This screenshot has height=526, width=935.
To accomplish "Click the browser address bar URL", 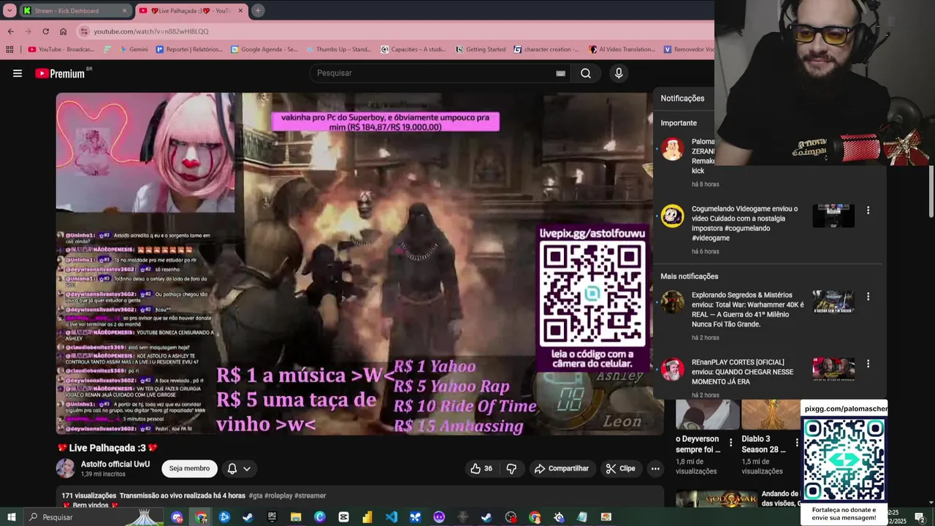I will 151,31.
